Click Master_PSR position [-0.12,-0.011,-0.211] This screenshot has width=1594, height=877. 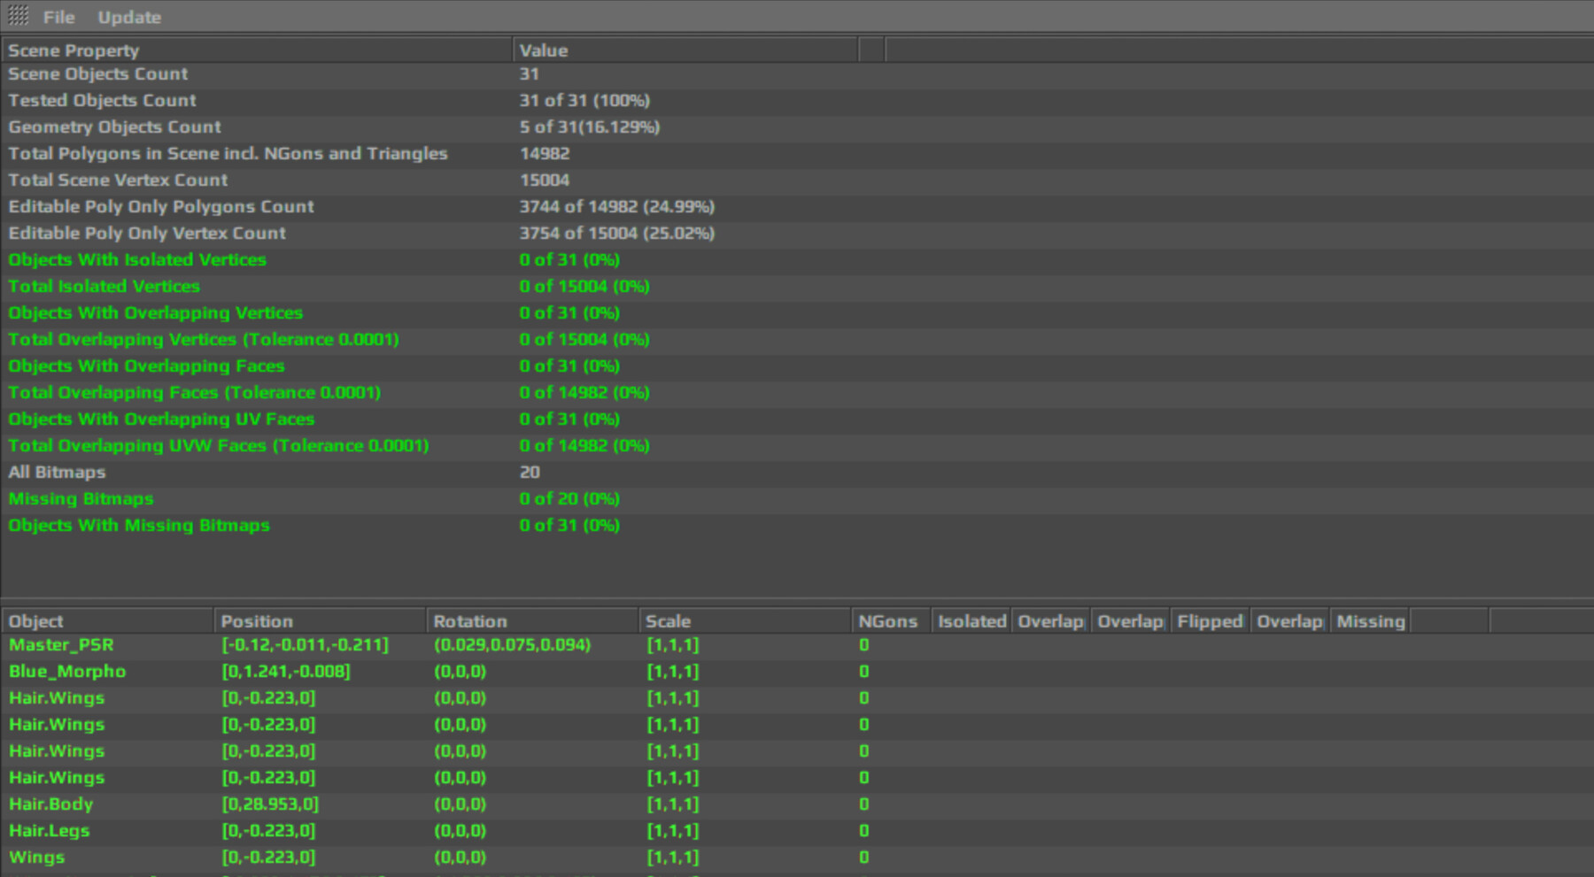[305, 645]
